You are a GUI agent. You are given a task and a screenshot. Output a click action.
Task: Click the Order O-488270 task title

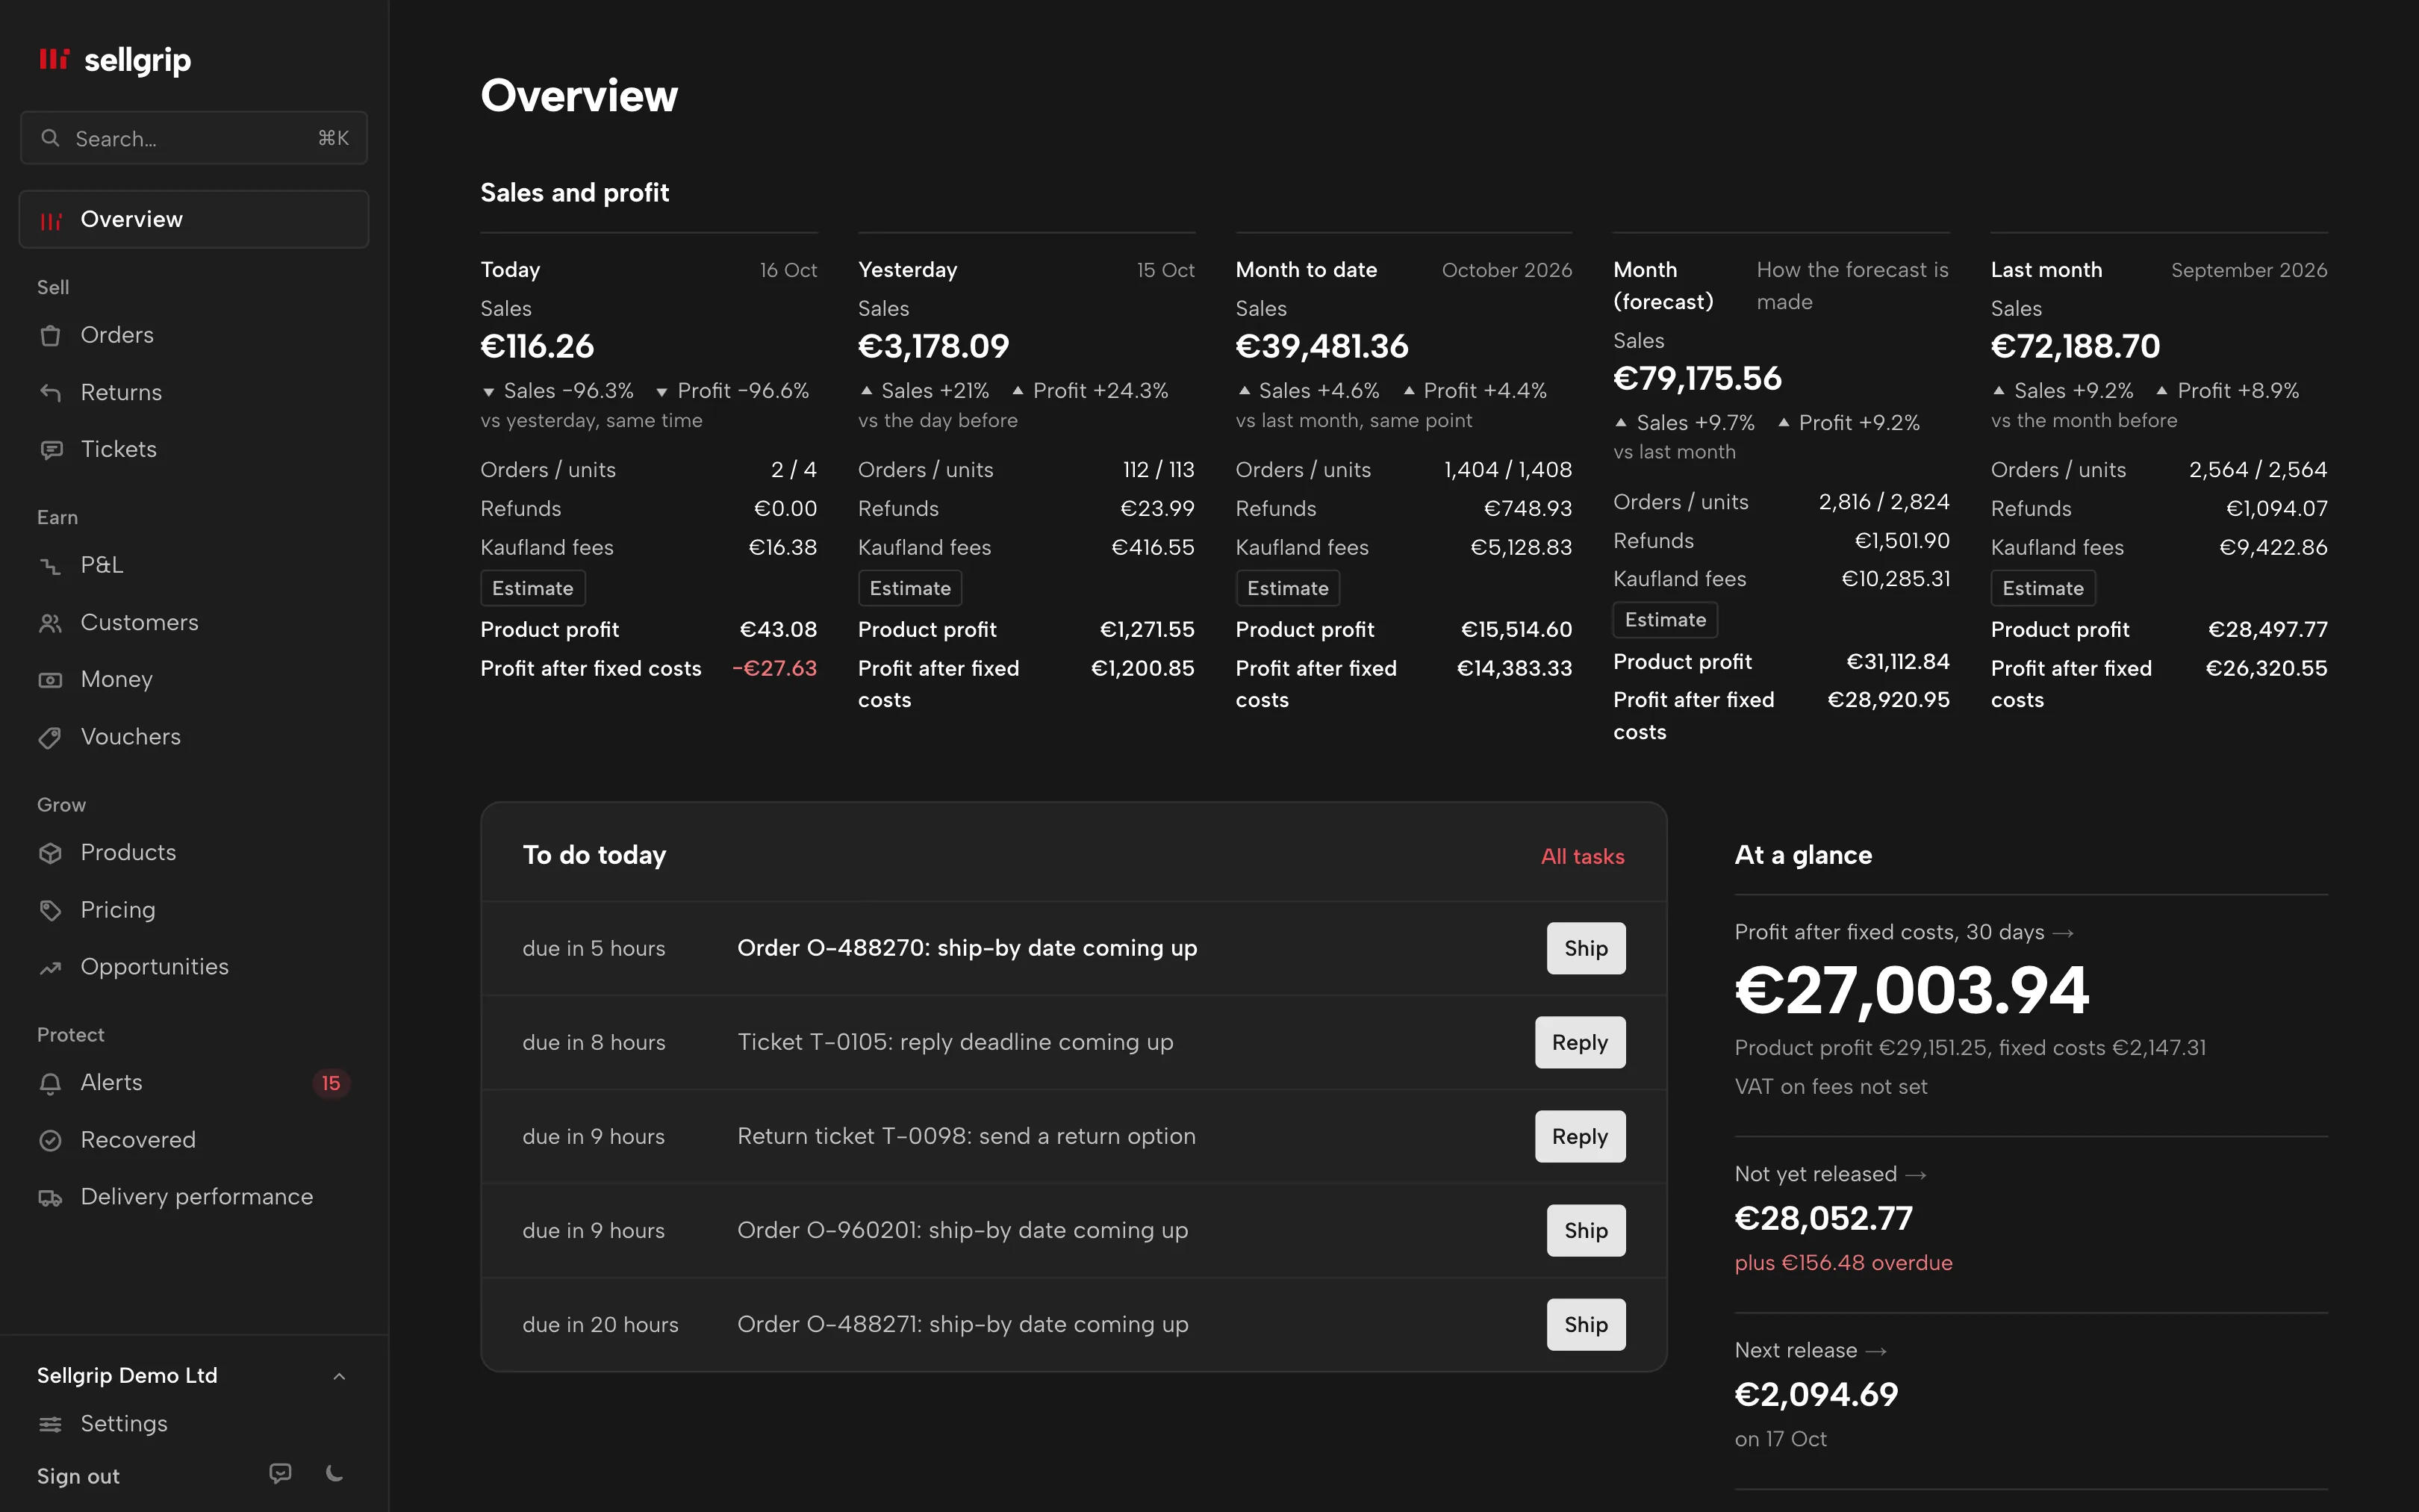click(x=967, y=948)
